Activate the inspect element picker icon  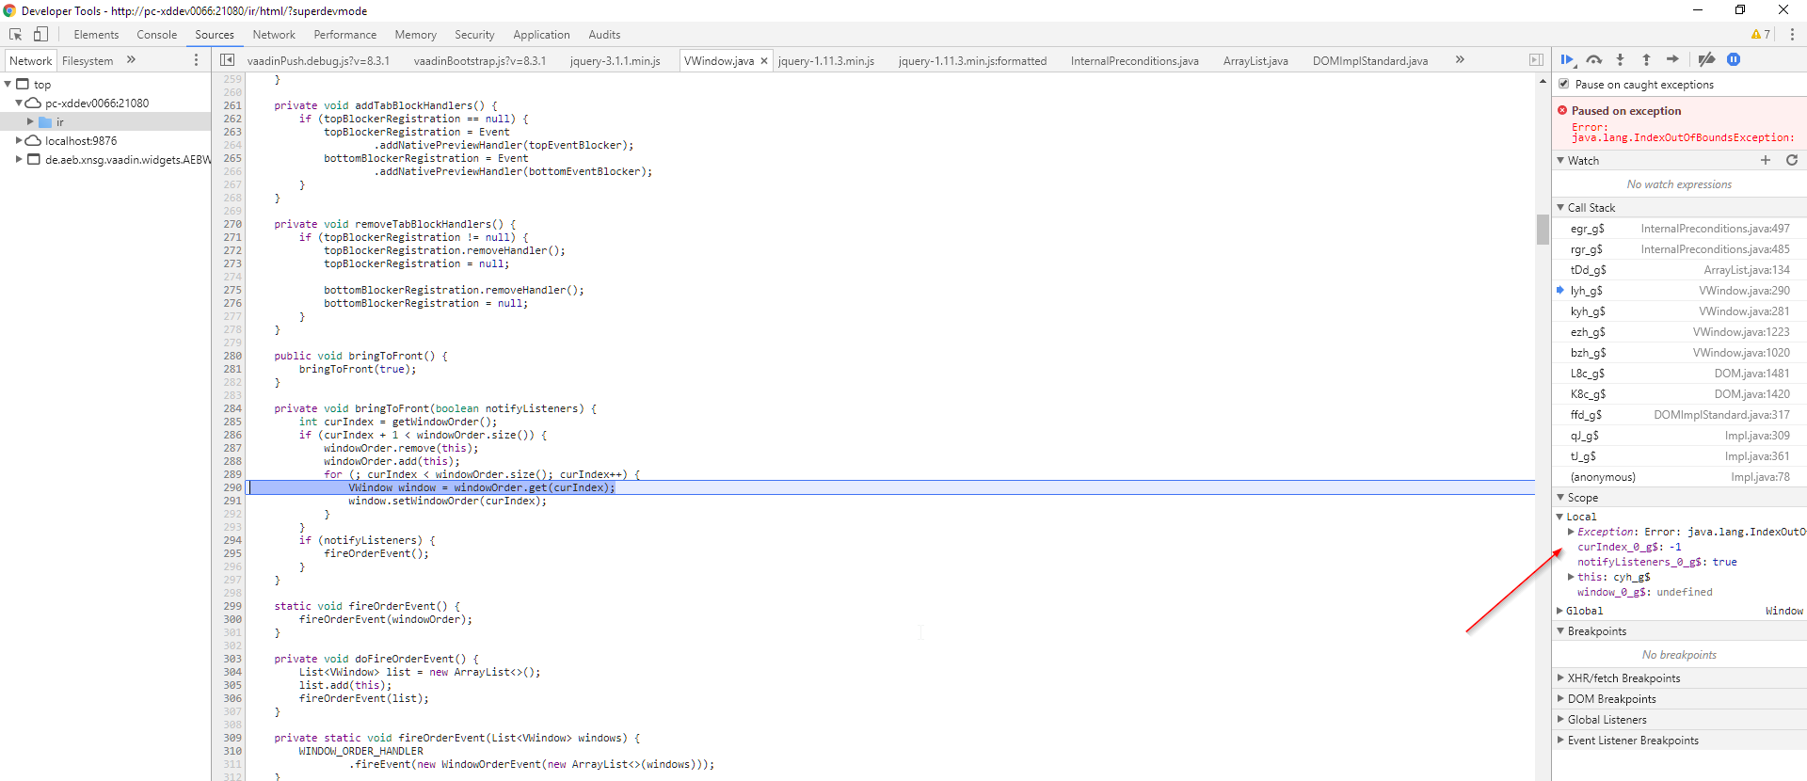16,35
